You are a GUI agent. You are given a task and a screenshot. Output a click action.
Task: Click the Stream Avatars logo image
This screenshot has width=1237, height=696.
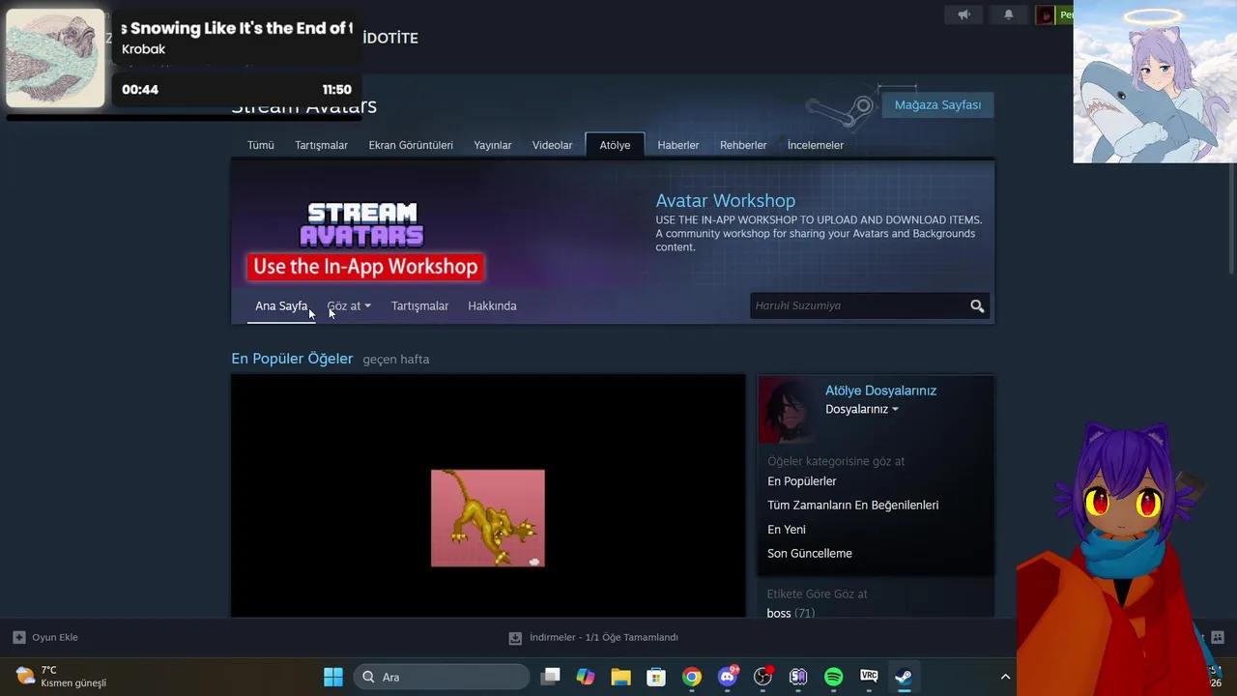(362, 224)
